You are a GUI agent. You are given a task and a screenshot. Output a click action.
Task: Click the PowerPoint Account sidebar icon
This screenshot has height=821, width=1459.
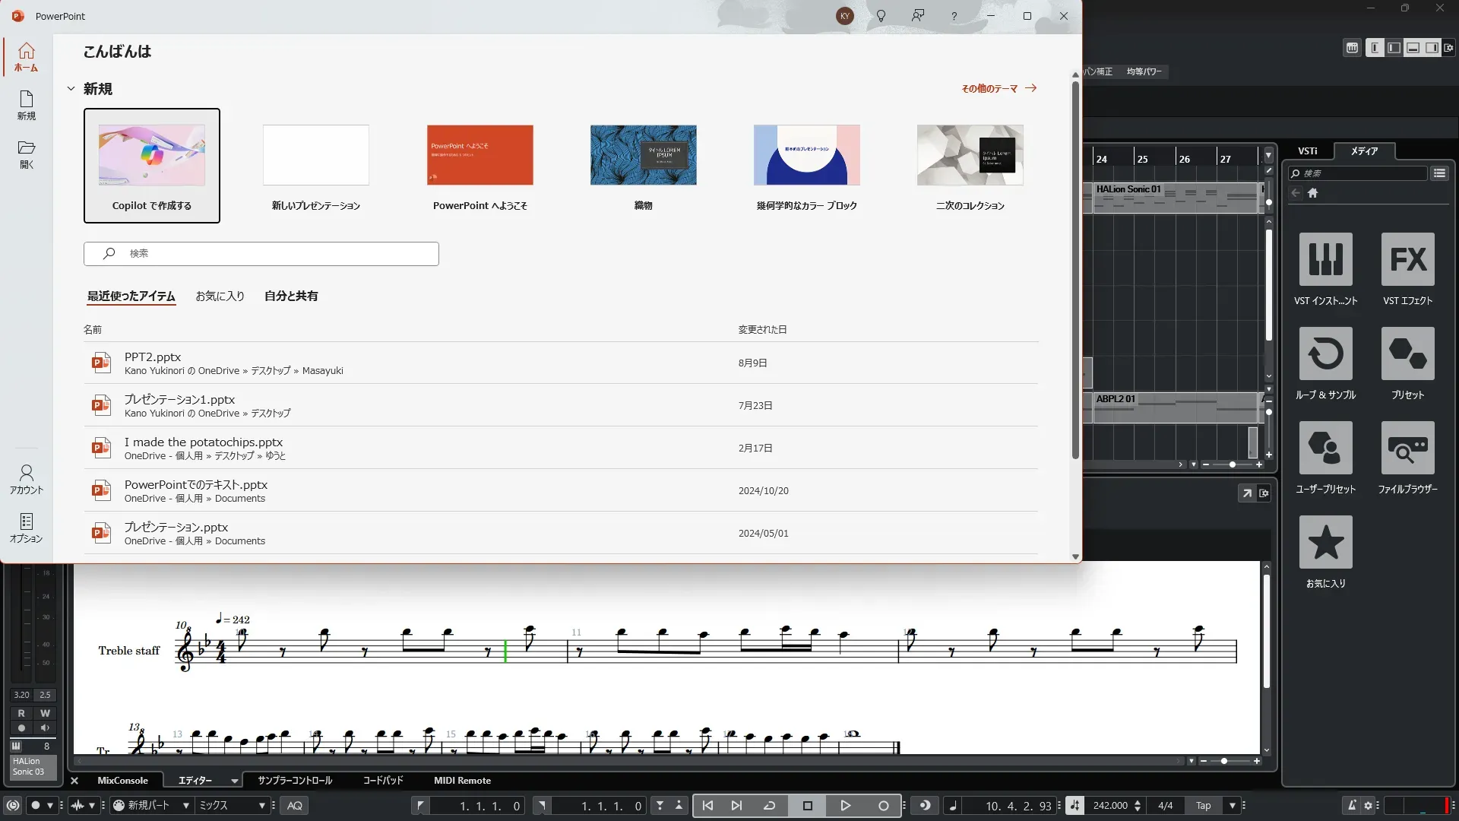tap(27, 479)
